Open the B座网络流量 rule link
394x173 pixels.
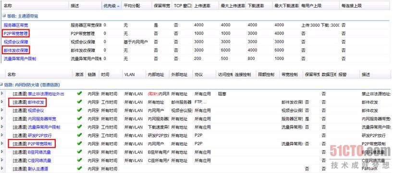coord(39,152)
